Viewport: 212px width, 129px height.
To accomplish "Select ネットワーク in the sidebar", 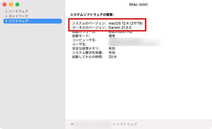I will click(x=19, y=16).
